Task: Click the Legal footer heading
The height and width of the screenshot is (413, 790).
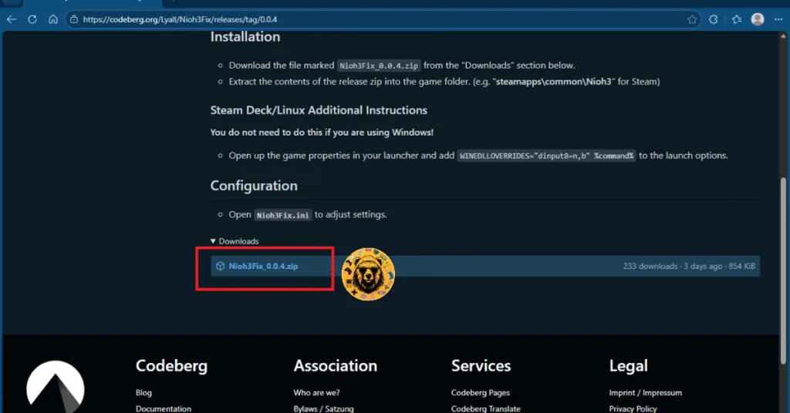Action: click(628, 366)
